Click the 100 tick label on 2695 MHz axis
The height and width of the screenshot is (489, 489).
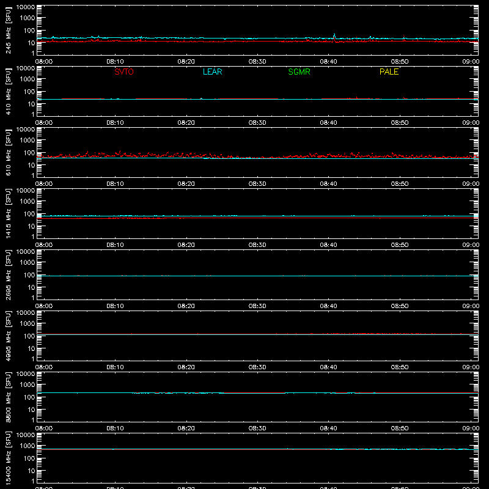(29, 275)
